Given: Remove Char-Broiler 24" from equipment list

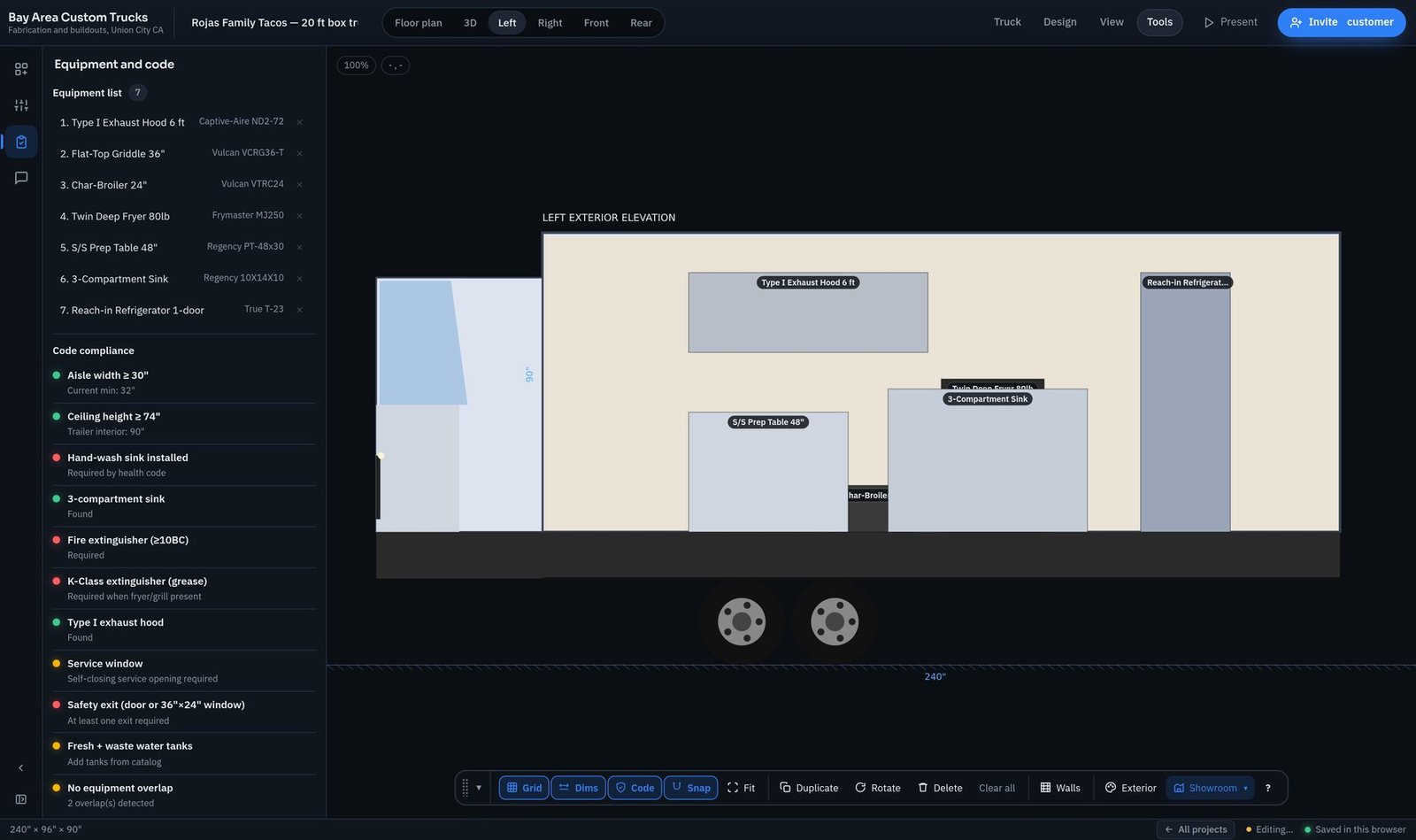Looking at the screenshot, I should pos(300,185).
